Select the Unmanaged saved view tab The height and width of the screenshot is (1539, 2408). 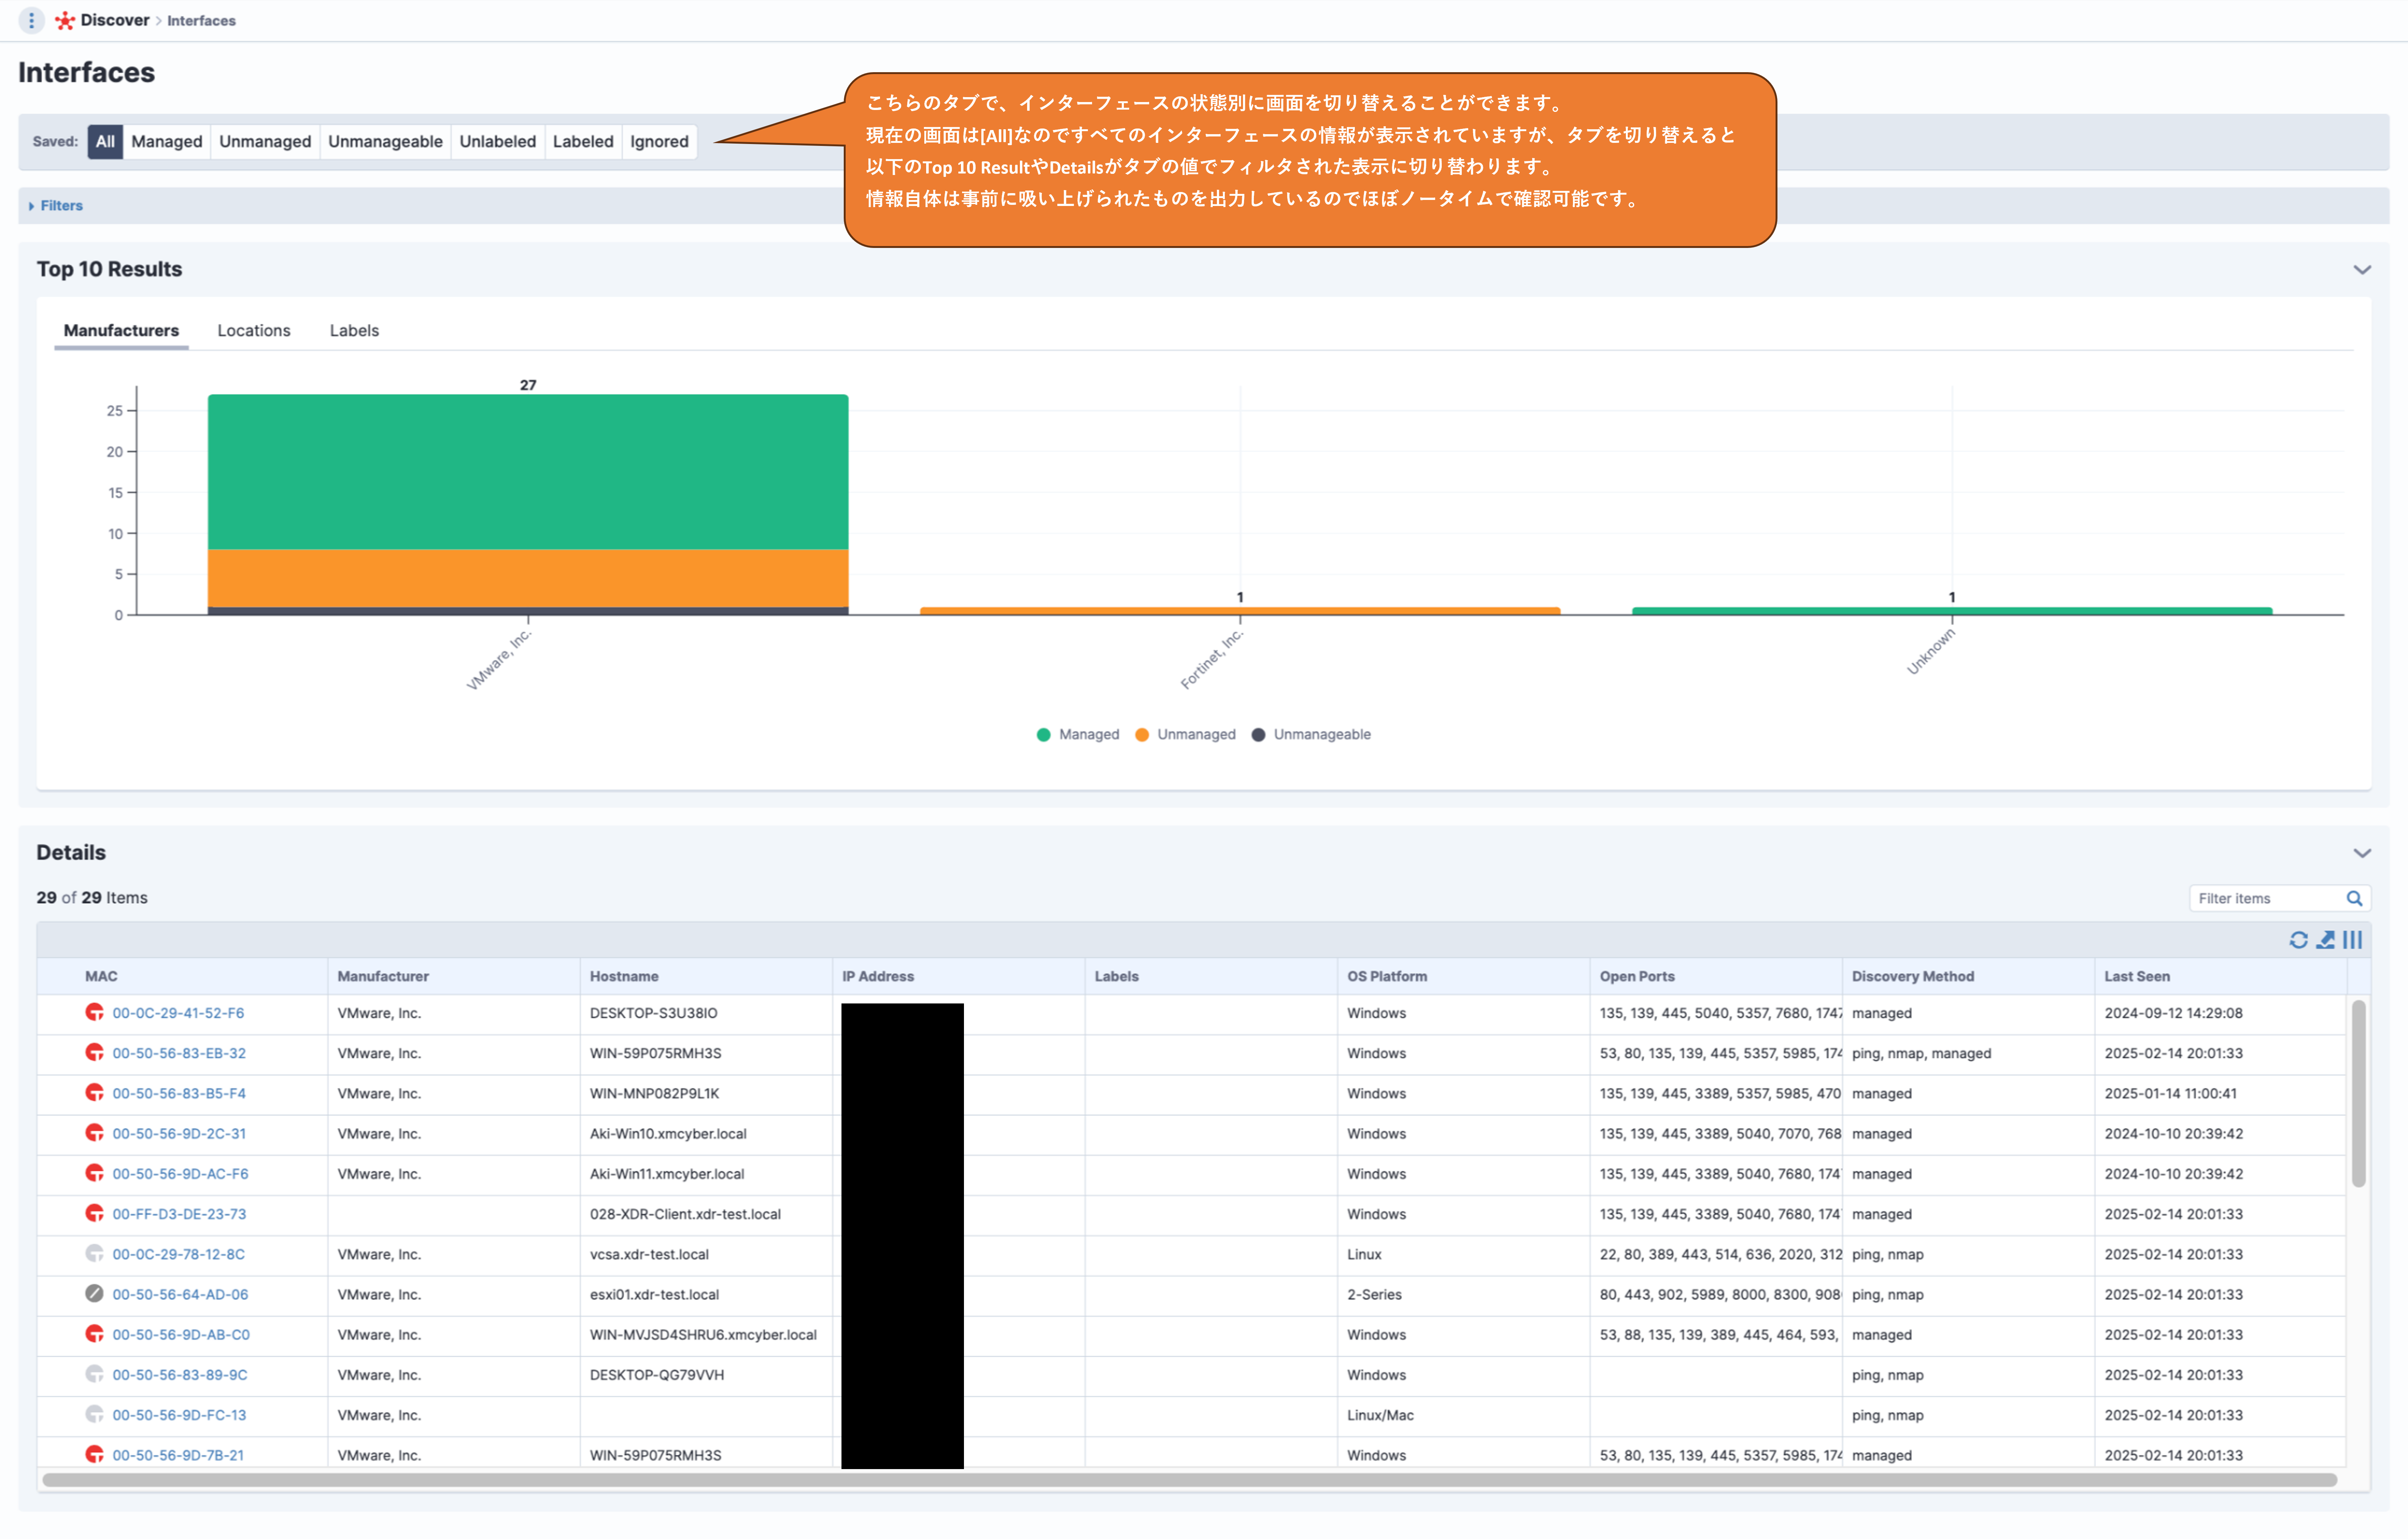265,141
